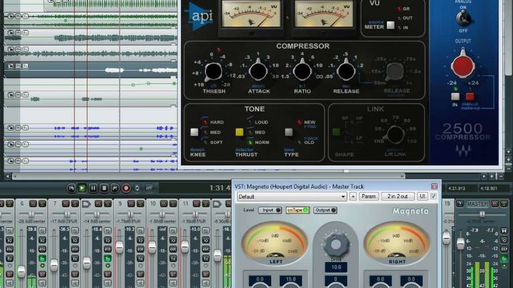The image size is (513, 288).
Task: Toggle the yellow THRUST detector button
Action: (x=240, y=132)
